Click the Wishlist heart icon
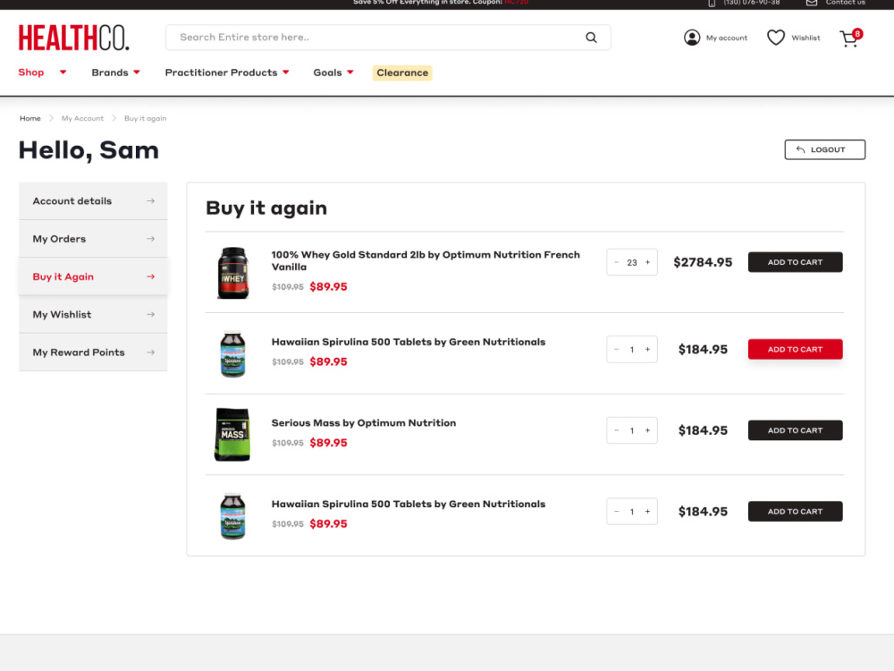Screen dimensions: 894x671 [x=775, y=38]
